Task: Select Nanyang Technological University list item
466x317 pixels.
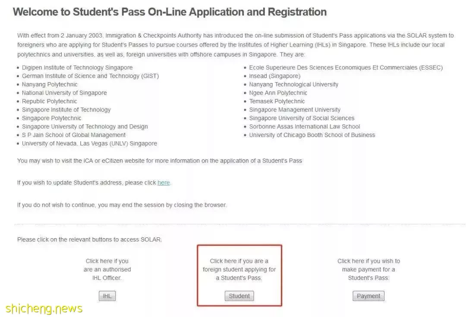Action: click(294, 84)
